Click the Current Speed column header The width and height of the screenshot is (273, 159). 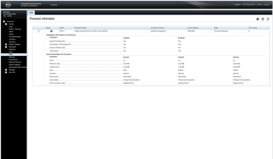tap(193, 28)
